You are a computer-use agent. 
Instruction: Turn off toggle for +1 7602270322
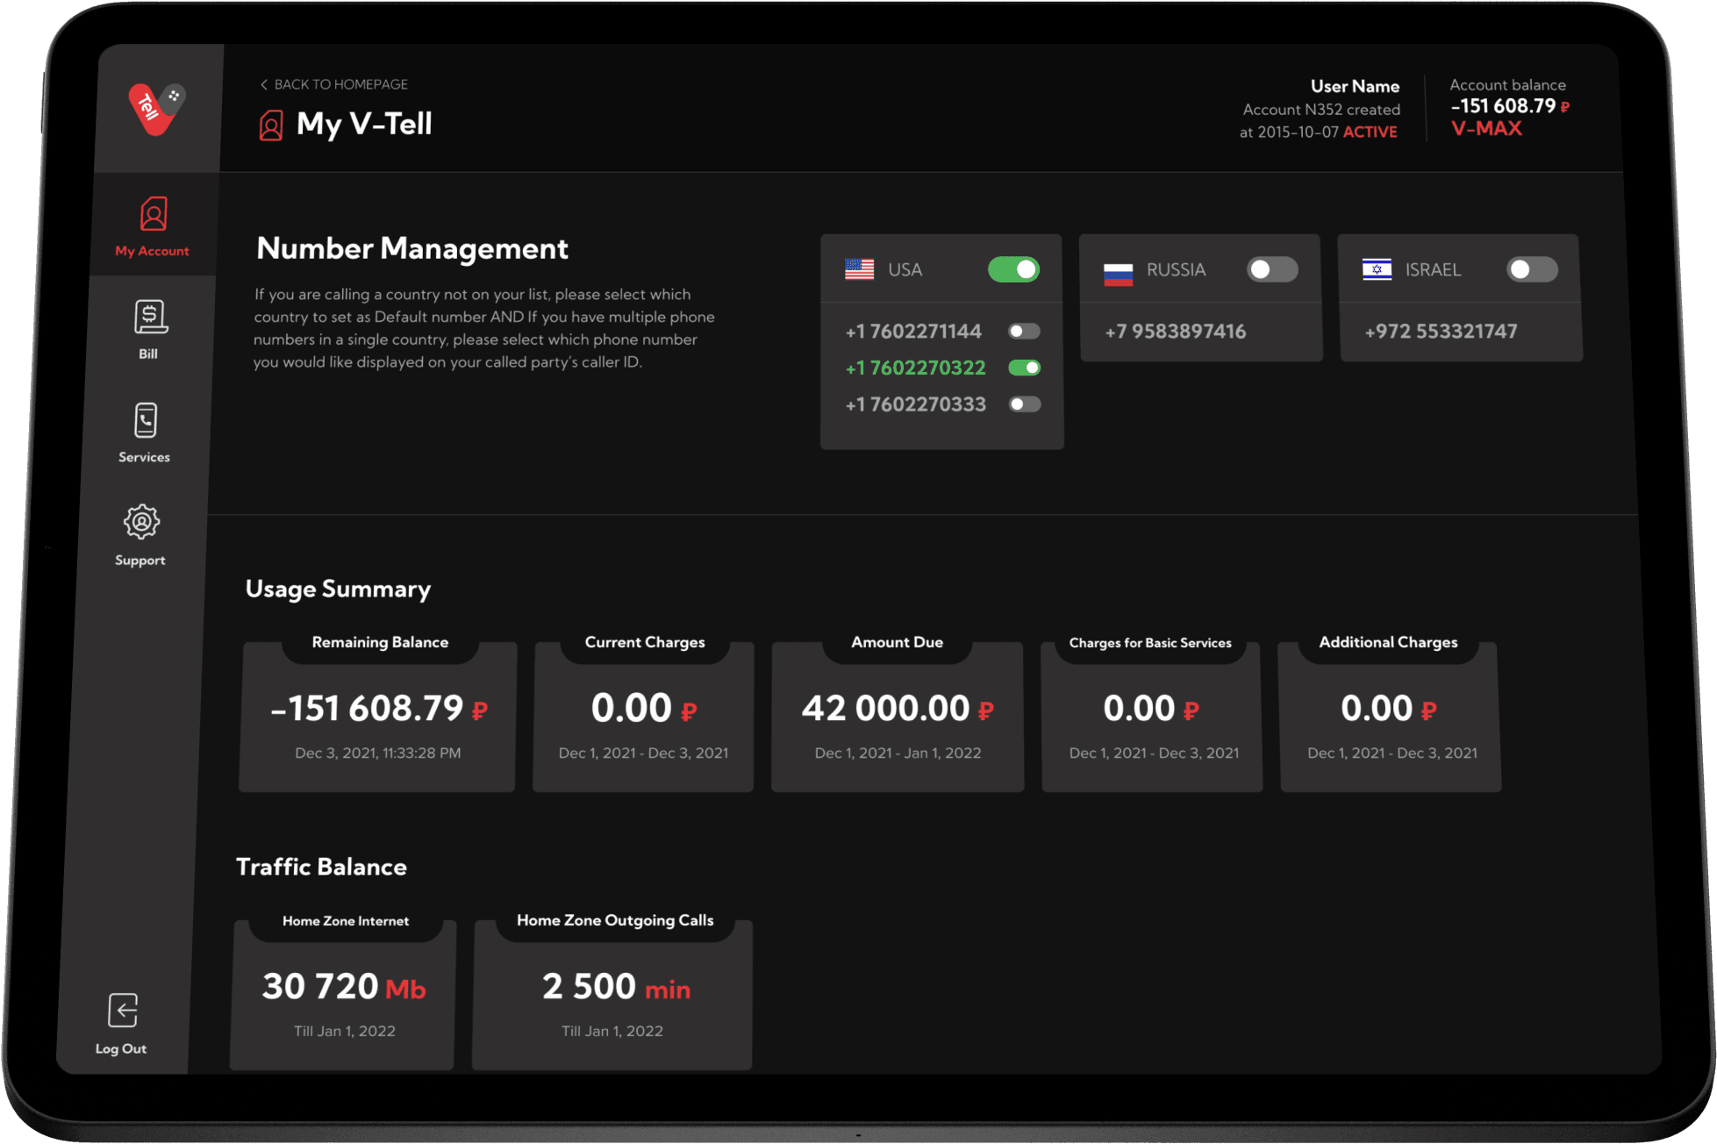coord(1024,368)
